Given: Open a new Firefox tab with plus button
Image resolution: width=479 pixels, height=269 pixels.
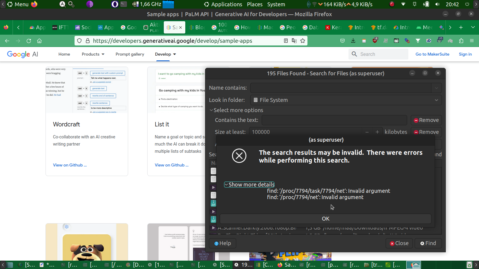Looking at the screenshot, I should [x=461, y=27].
